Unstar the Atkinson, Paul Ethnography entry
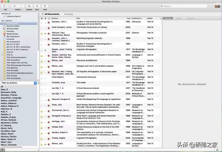Image resolution: width=222 pixels, height=152 pixels. coord(41,34)
